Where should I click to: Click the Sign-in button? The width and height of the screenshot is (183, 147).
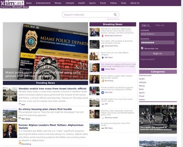click(x=157, y=53)
